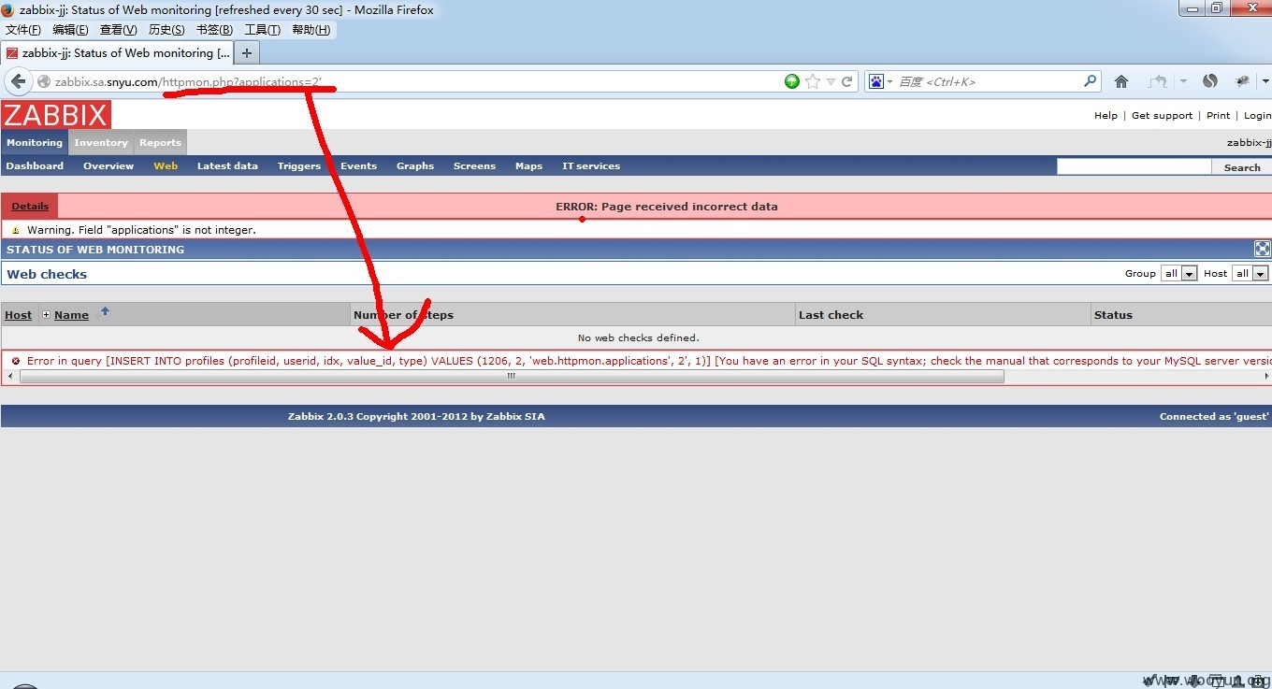Open the Host filter dropdown
Viewport: 1272px width, 689px height.
point(1250,273)
